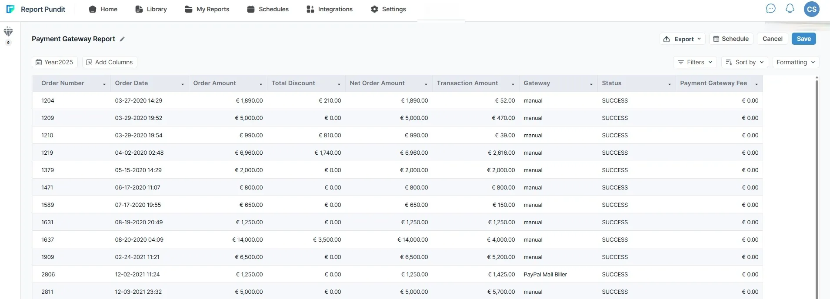Click the CS user avatar

[812, 9]
